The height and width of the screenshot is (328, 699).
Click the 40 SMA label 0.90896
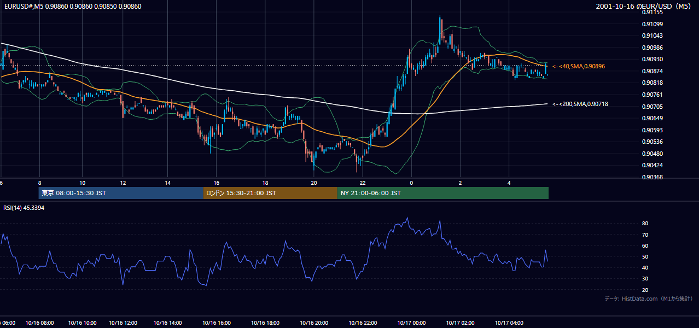point(579,66)
